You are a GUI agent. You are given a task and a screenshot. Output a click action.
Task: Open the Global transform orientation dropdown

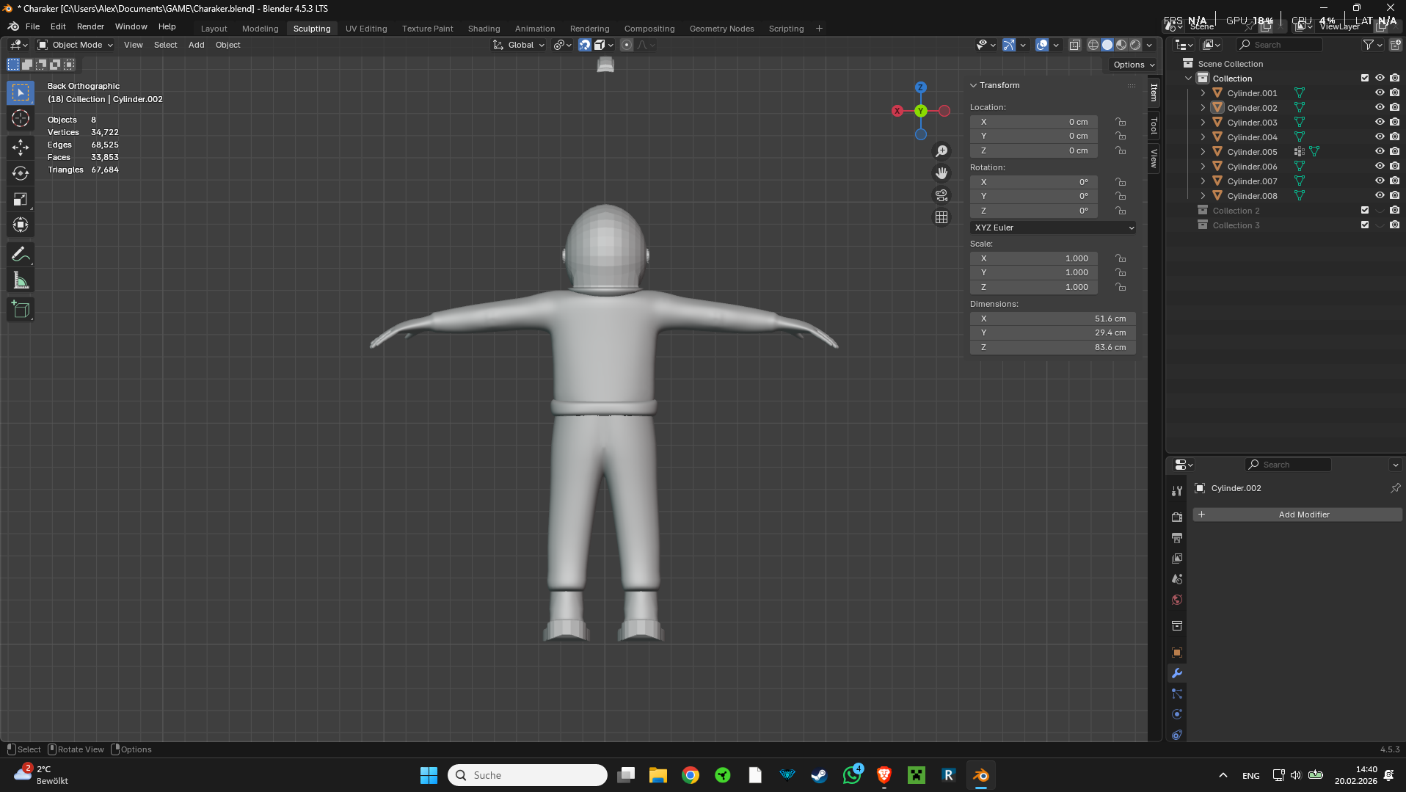(519, 45)
